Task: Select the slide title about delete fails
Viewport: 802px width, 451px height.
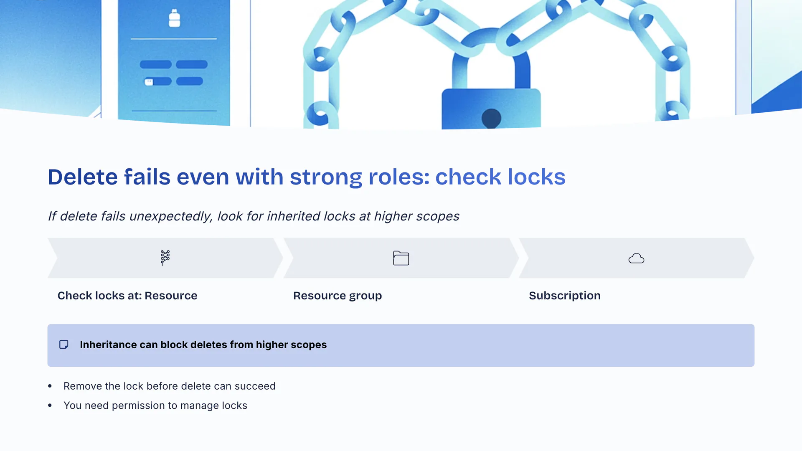Action: click(306, 177)
